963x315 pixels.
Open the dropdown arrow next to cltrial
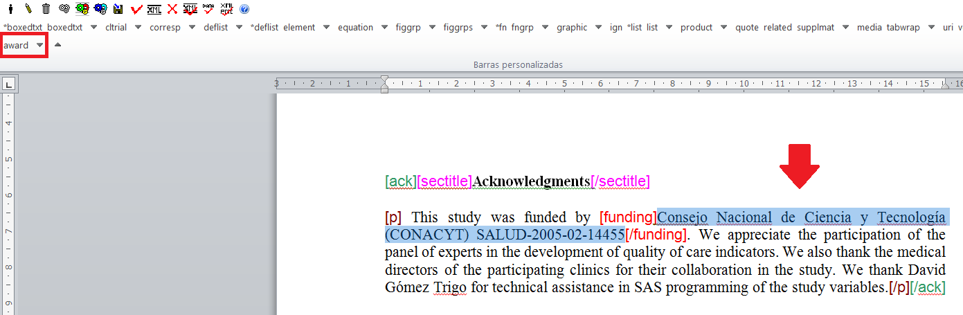(138, 28)
